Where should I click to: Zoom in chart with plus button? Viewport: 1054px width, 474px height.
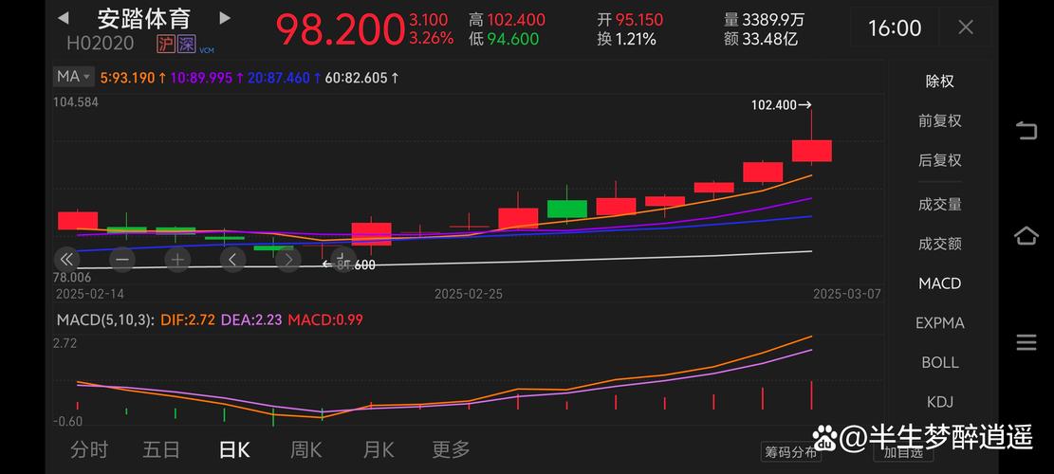click(x=177, y=259)
